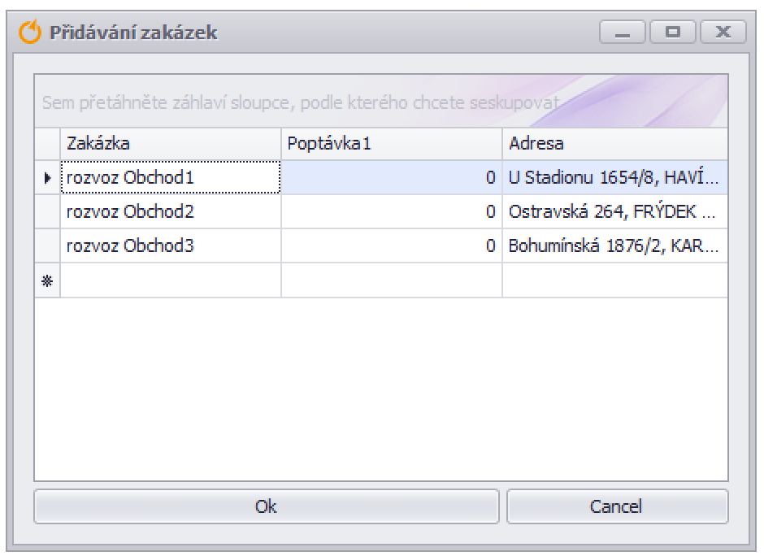Select the current row arrow indicator
Viewport: 764px width, 556px height.
(47, 178)
